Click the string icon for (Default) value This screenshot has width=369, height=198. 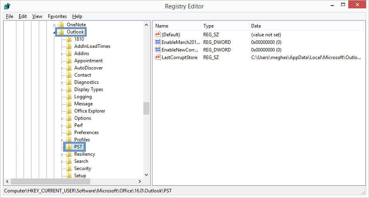pos(158,34)
